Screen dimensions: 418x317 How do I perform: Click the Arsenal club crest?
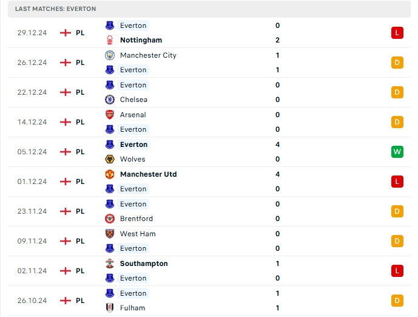pos(110,115)
